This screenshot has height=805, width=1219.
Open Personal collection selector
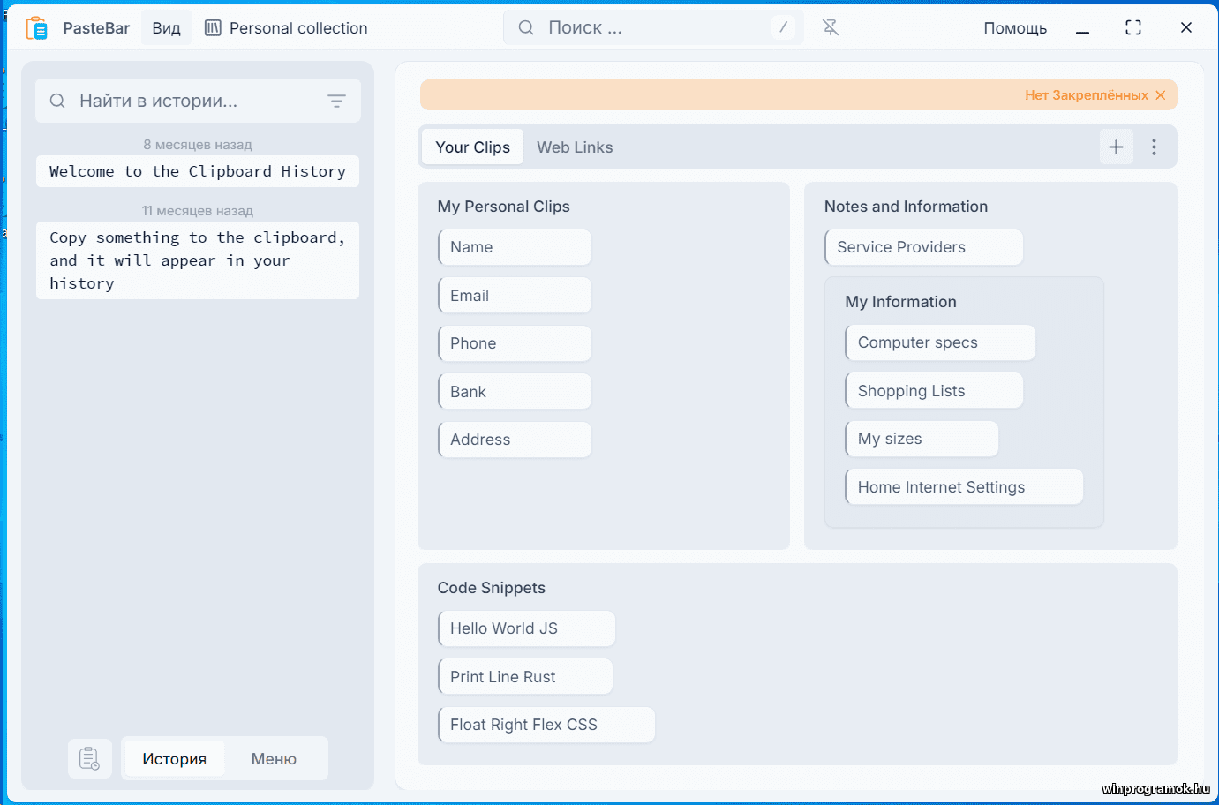[x=286, y=28]
